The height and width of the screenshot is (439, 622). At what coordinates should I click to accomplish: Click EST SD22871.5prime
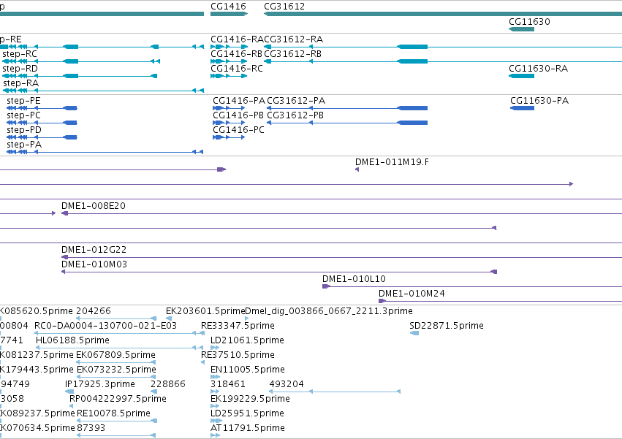[447, 326]
